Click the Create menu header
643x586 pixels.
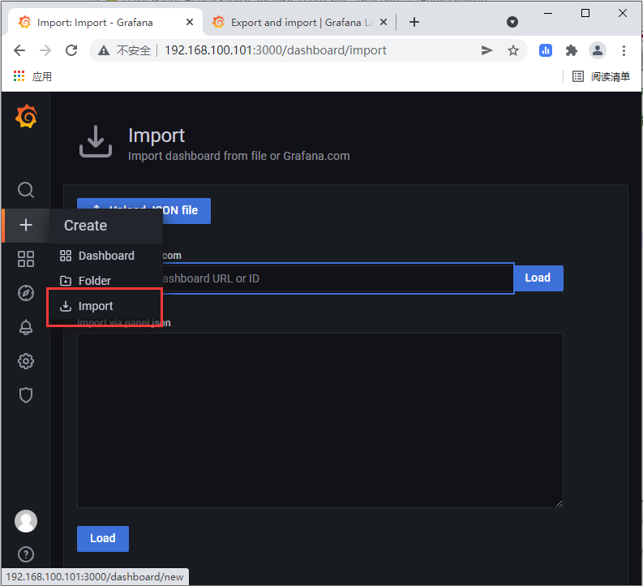pos(106,226)
